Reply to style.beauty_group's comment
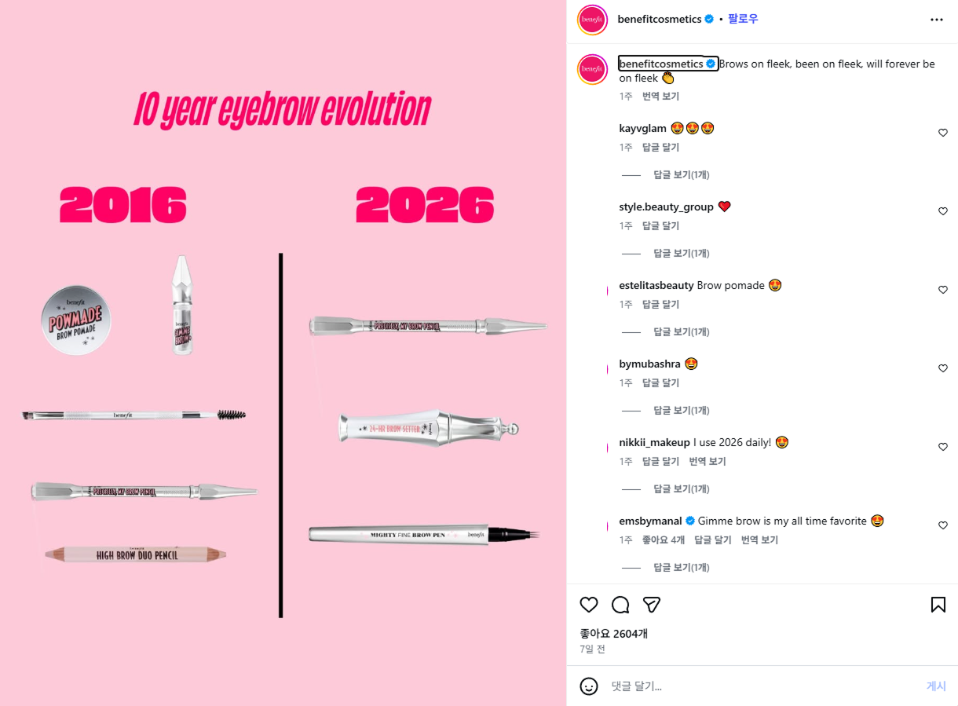 tap(660, 225)
